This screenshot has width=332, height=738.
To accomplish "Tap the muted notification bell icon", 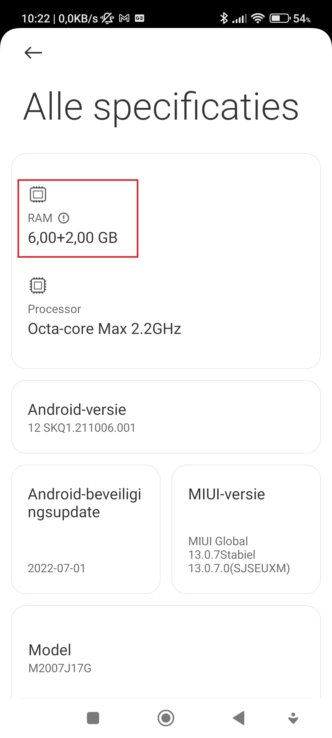I will pos(107,18).
